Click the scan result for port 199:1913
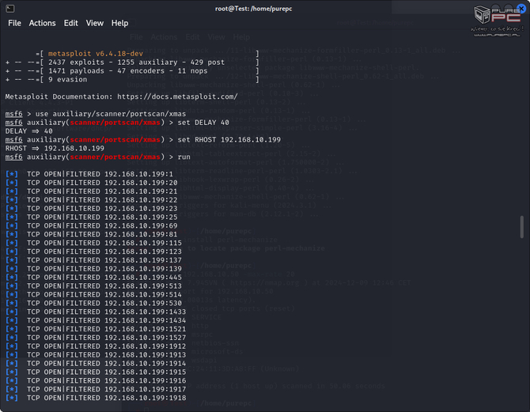This screenshot has height=412, width=530. (96, 355)
